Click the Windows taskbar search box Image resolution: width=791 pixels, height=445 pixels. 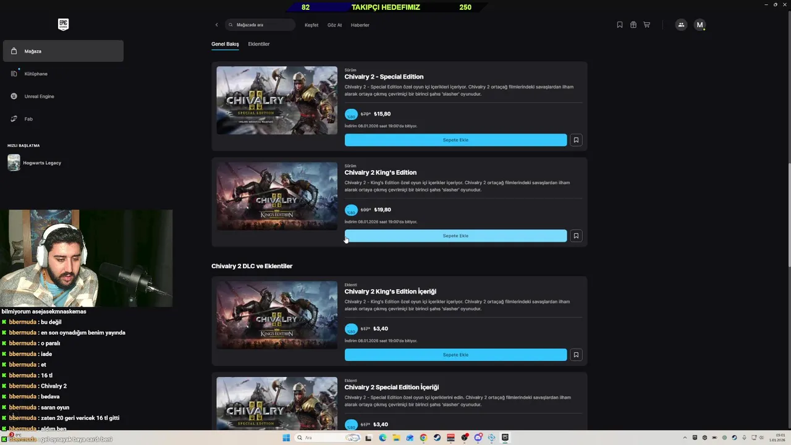tap(327, 438)
